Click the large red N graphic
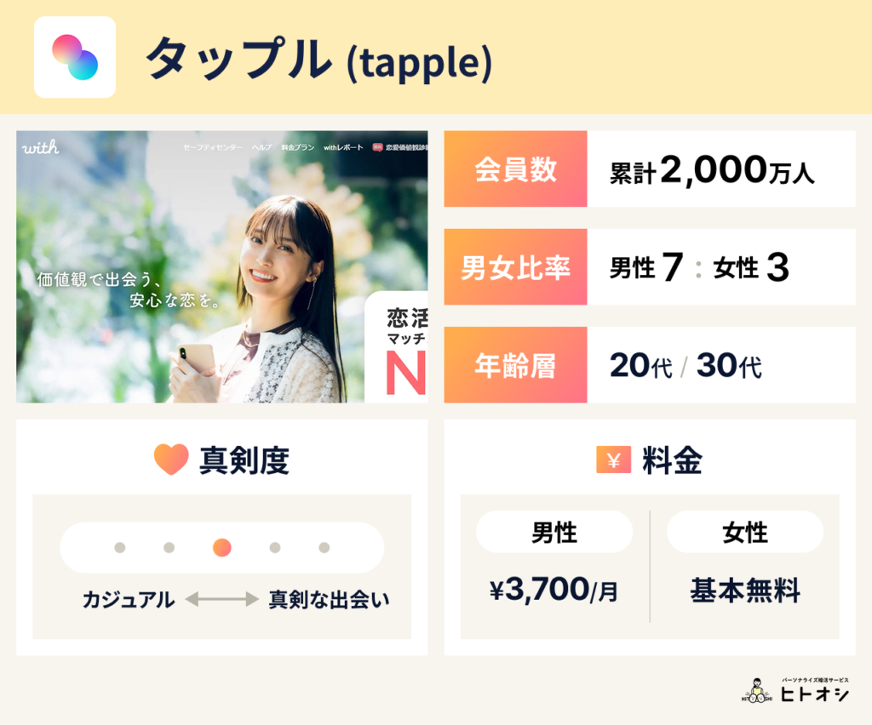The width and height of the screenshot is (872, 725). coord(406,373)
